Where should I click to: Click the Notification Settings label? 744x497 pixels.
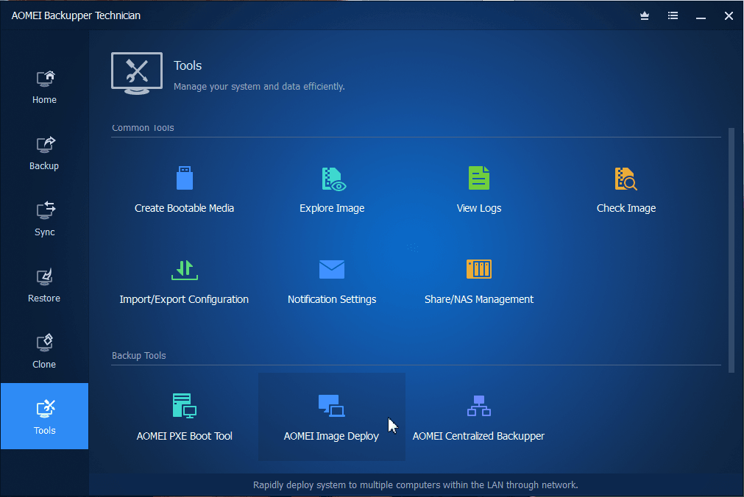click(x=332, y=299)
